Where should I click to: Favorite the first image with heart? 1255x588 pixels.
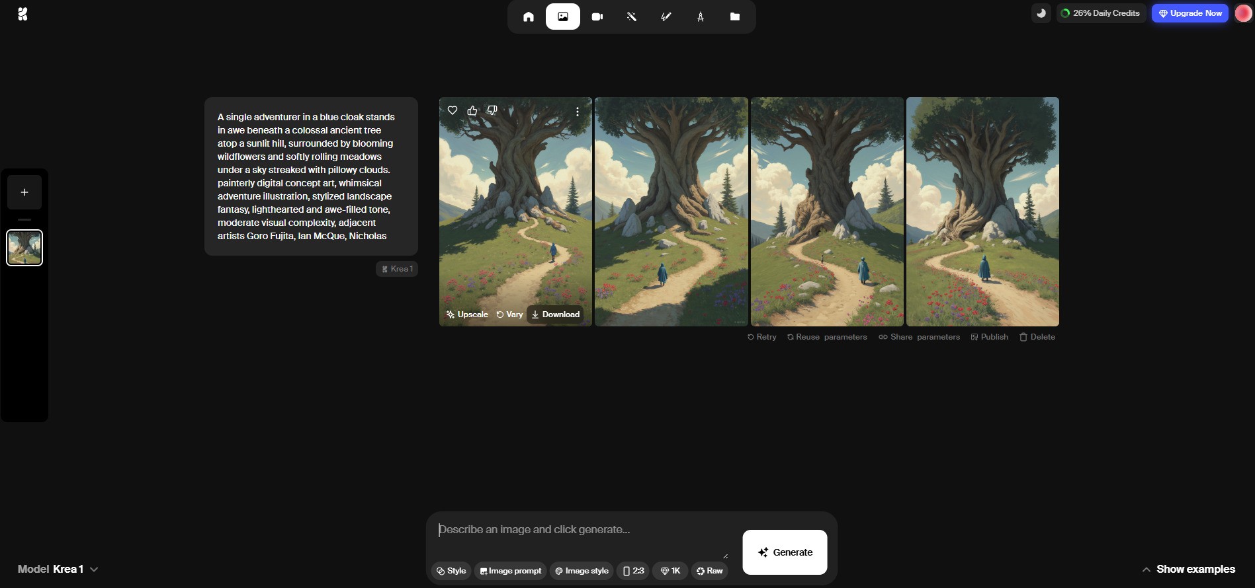[453, 110]
